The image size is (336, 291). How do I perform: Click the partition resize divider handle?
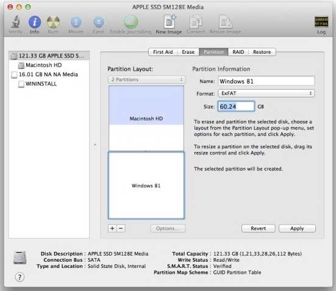(146, 151)
